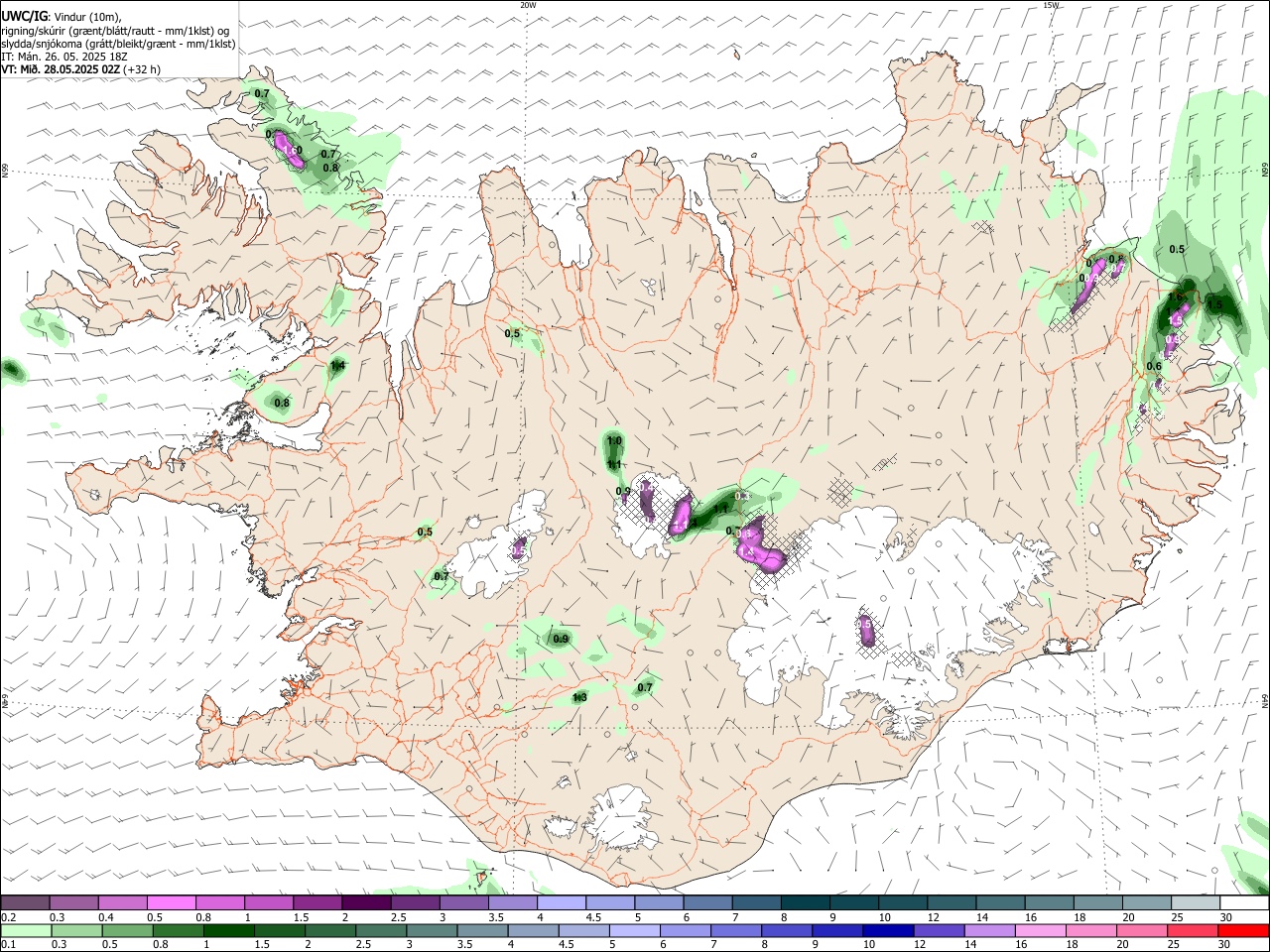This screenshot has height=952, width=1270.
Task: Click the white 30+ snow scale swatch
Action: coord(1243,903)
